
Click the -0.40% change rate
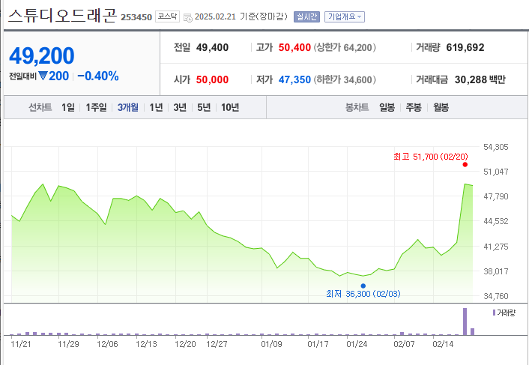[98, 76]
